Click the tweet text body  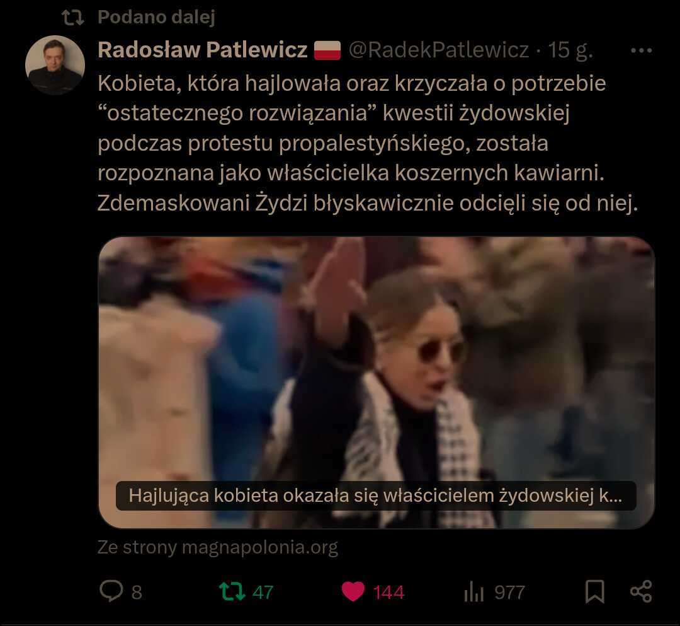(368, 143)
